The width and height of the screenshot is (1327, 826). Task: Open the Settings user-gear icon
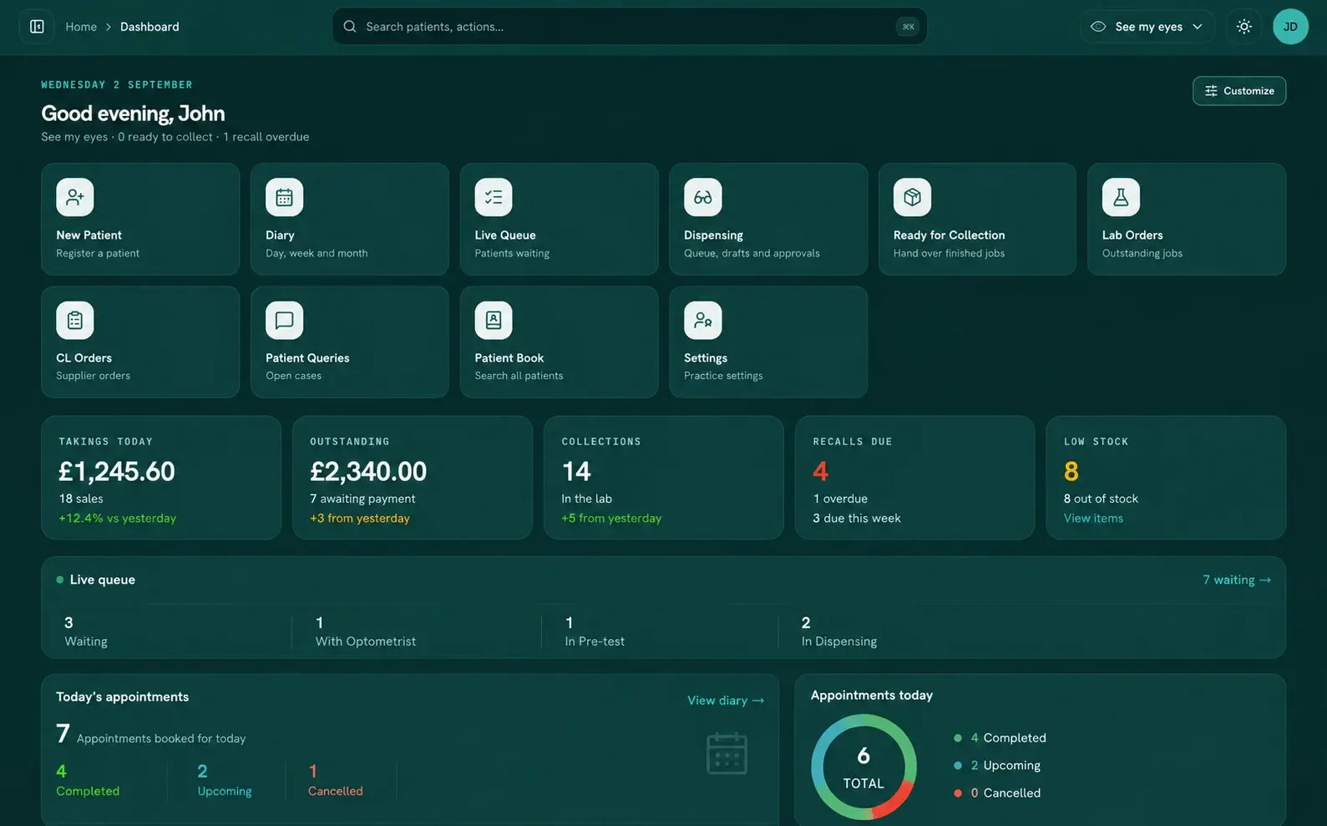coord(703,320)
